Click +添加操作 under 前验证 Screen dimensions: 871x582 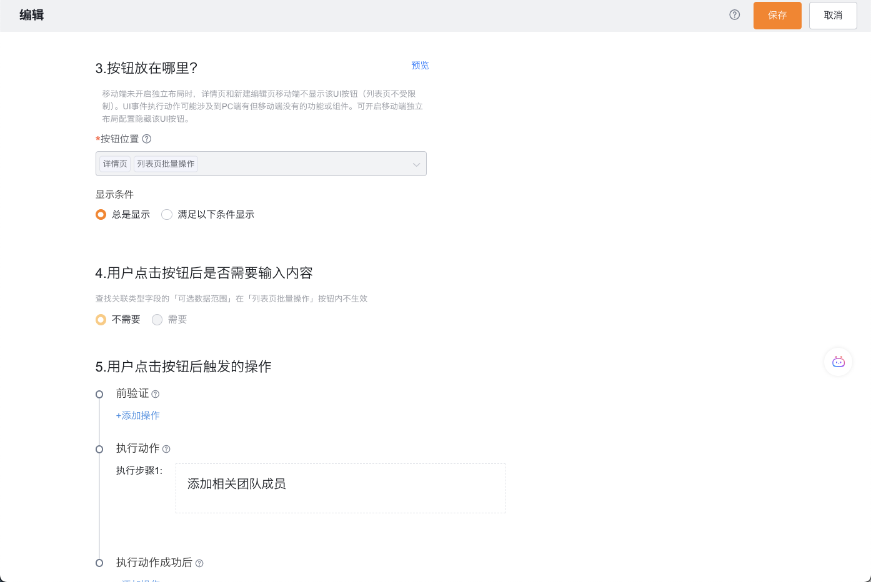138,416
